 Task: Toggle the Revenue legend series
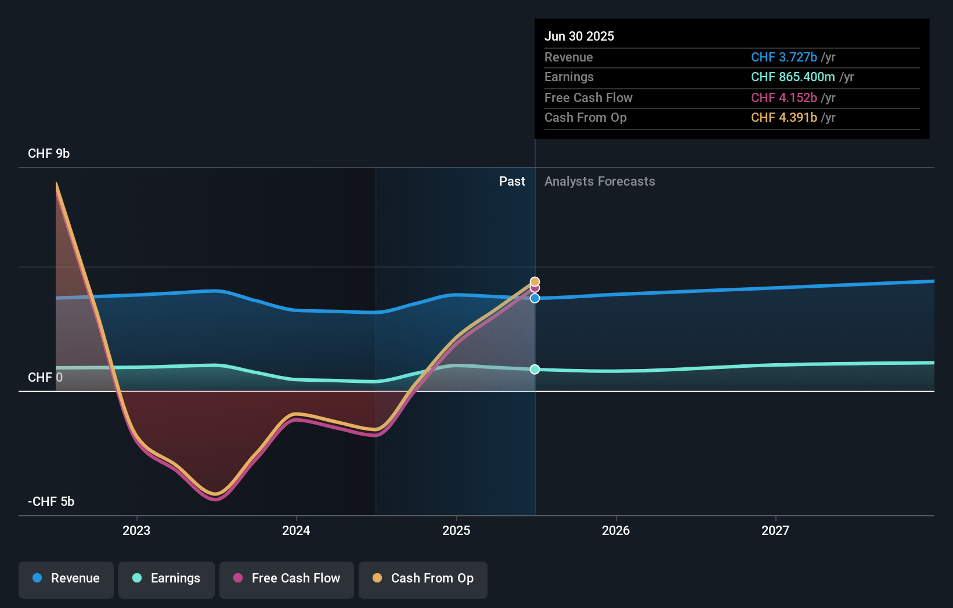(x=66, y=580)
